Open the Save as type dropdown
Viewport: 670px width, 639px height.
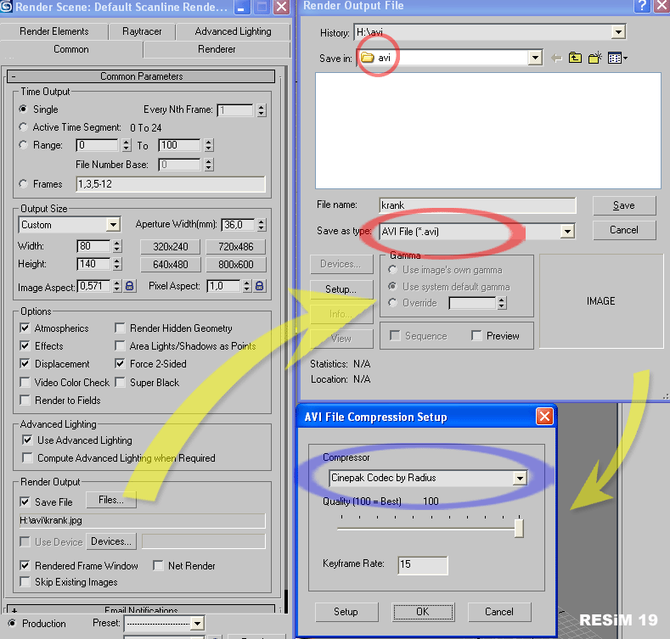click(x=567, y=231)
